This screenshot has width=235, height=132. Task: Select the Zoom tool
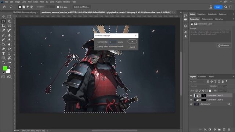point(3,63)
